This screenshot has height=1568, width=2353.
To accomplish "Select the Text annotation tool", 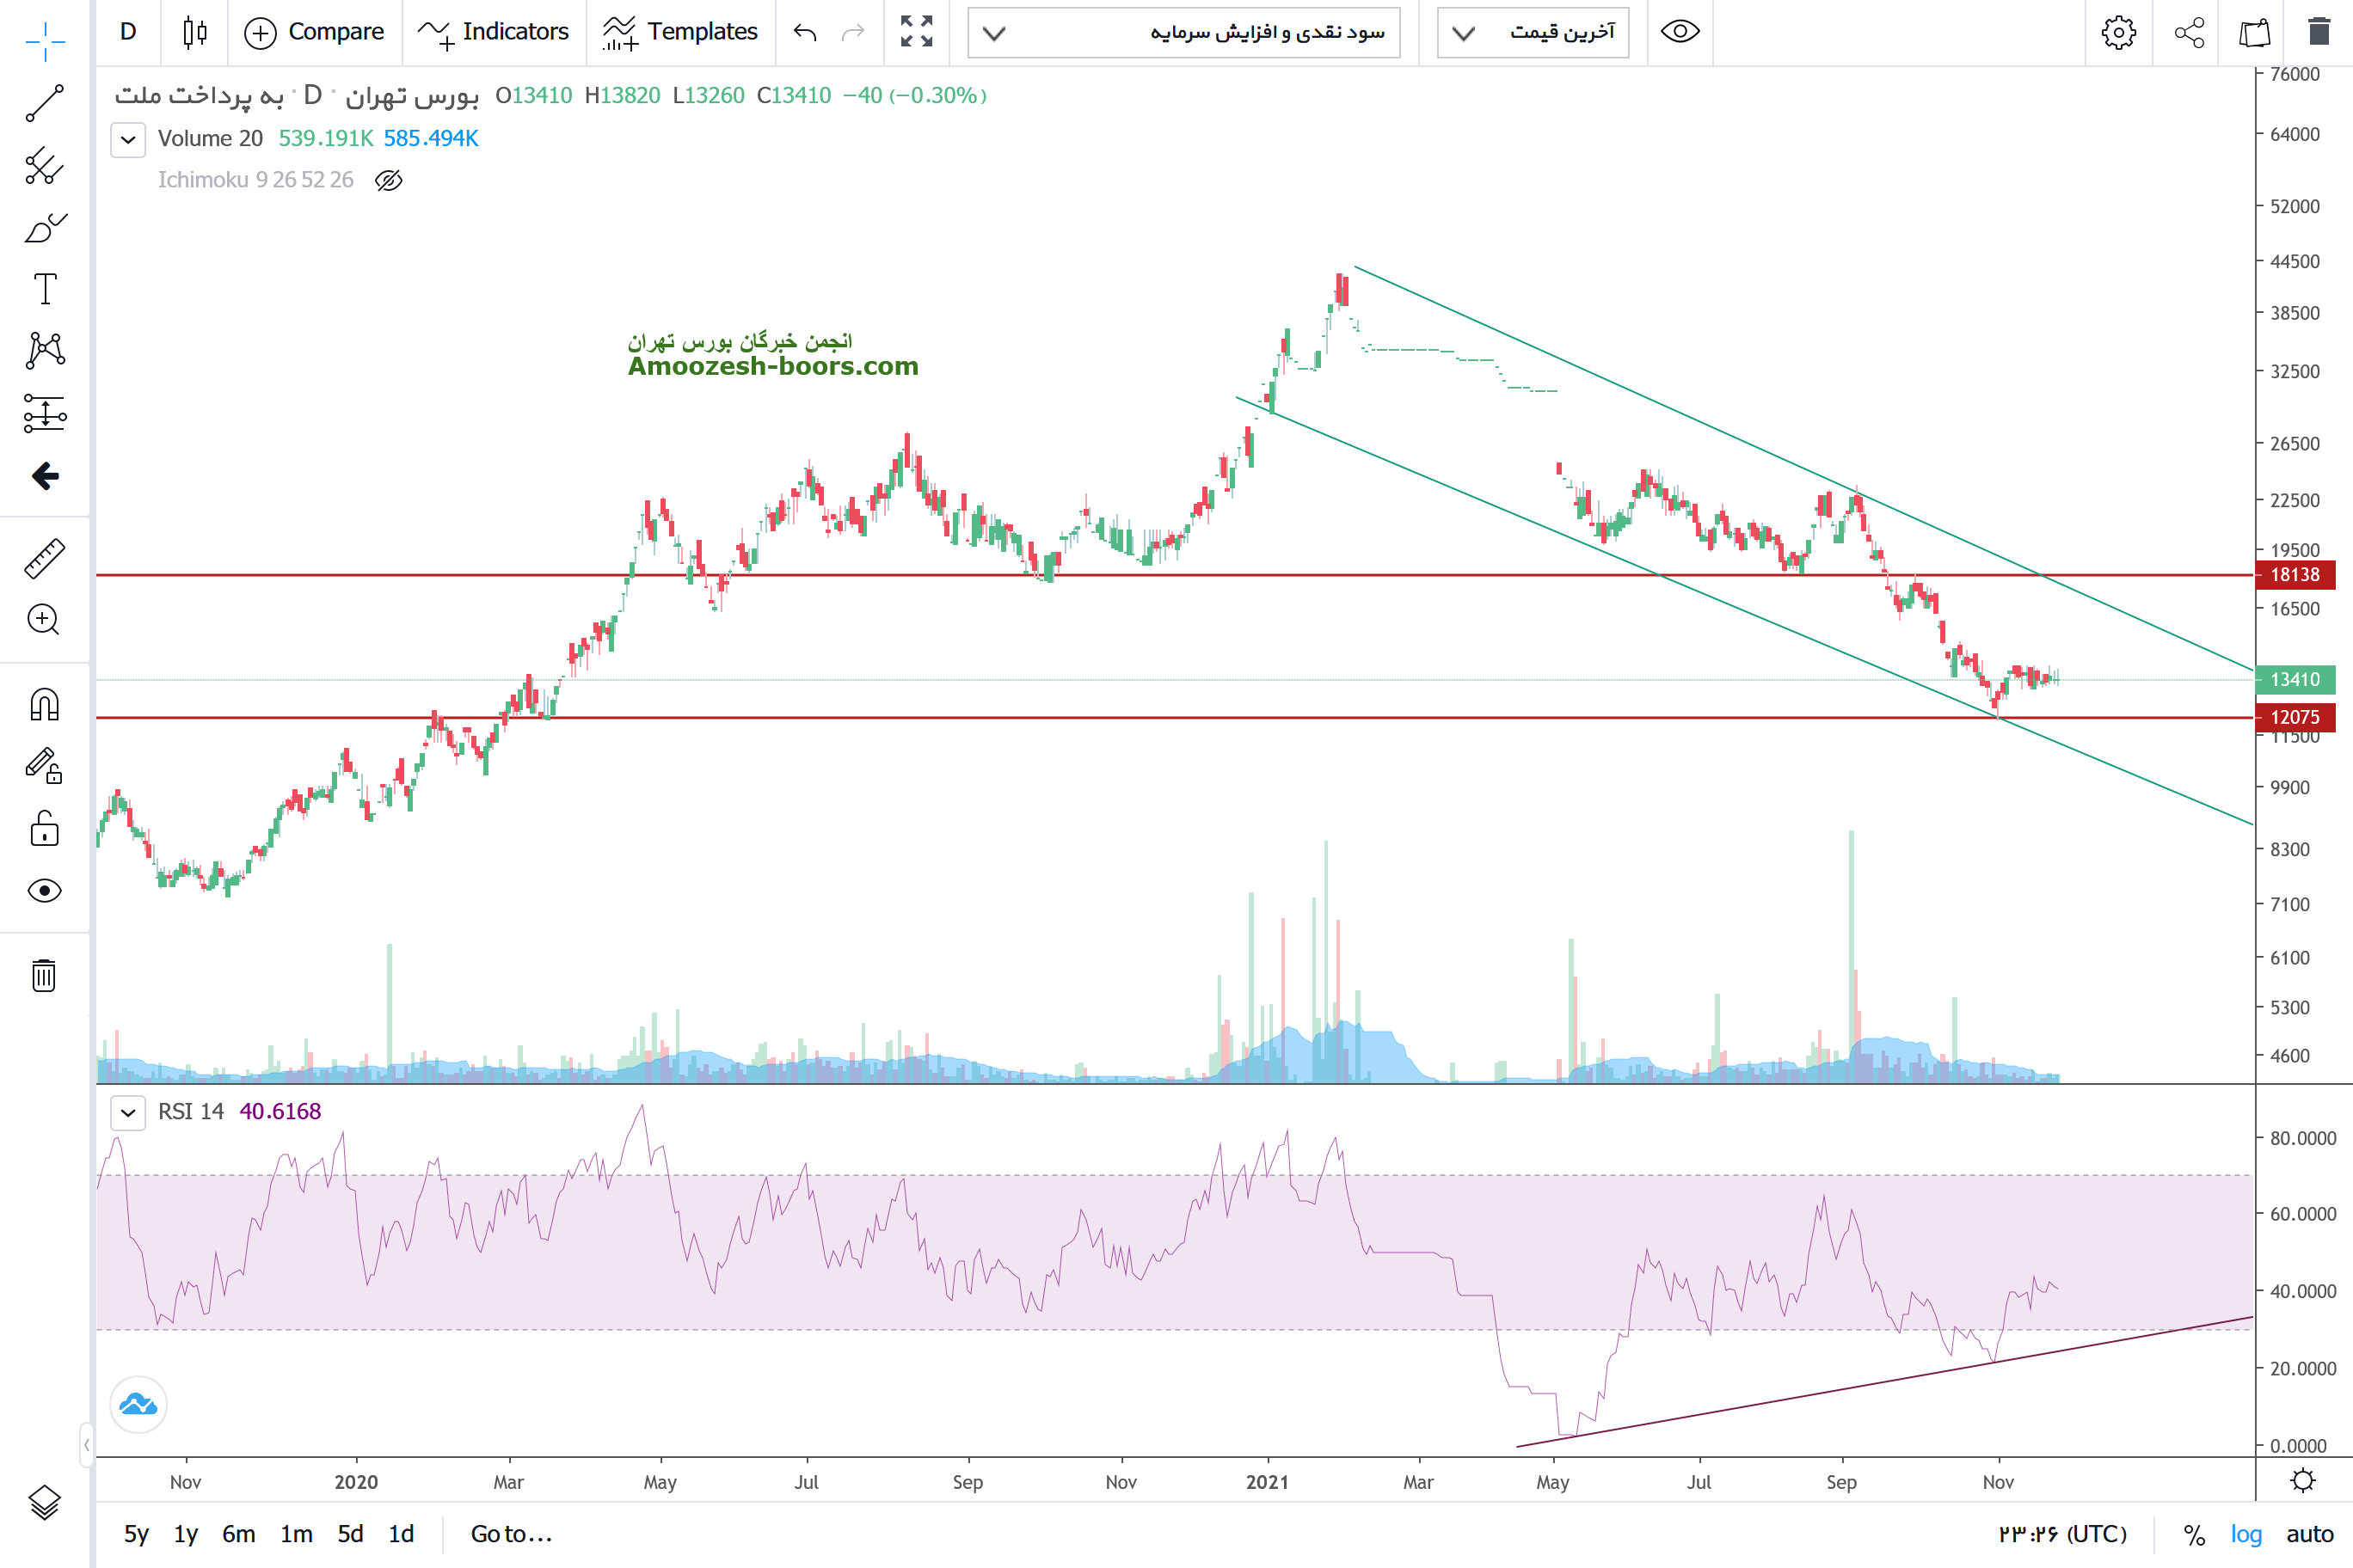I will tap(44, 289).
